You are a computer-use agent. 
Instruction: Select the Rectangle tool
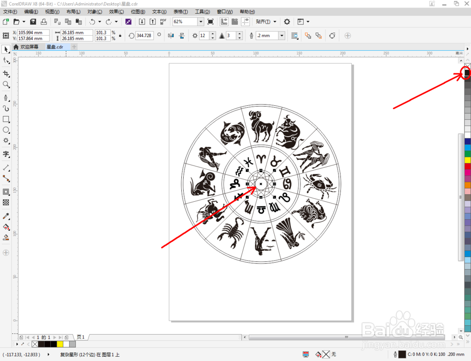point(6,119)
